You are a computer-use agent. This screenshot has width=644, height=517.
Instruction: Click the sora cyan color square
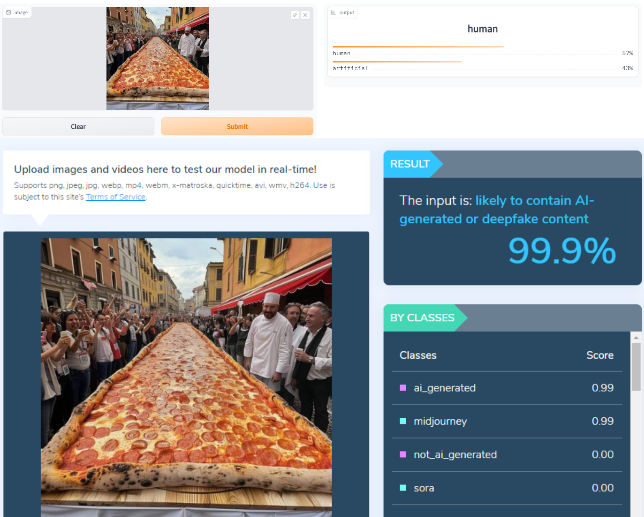tap(403, 488)
